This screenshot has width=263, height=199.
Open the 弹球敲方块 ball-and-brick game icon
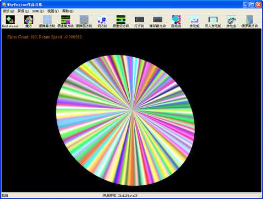click(x=158, y=20)
